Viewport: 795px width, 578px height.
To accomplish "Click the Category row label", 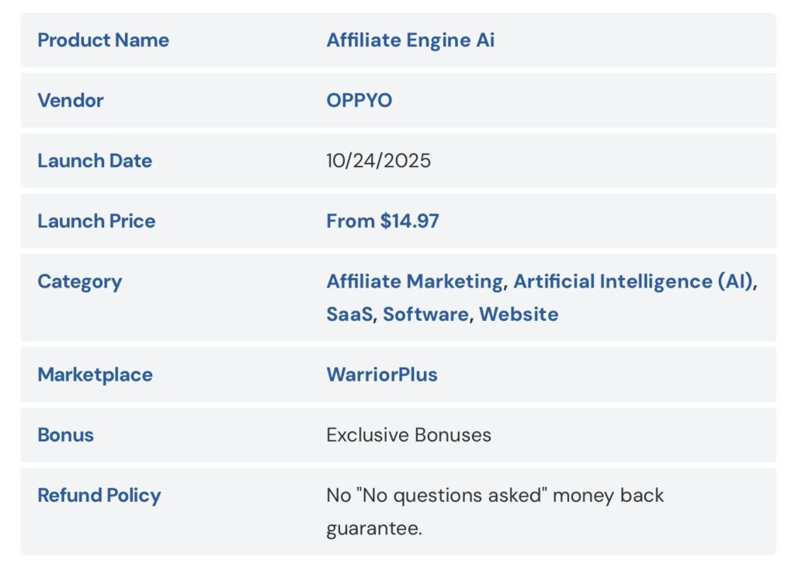I will [x=79, y=281].
